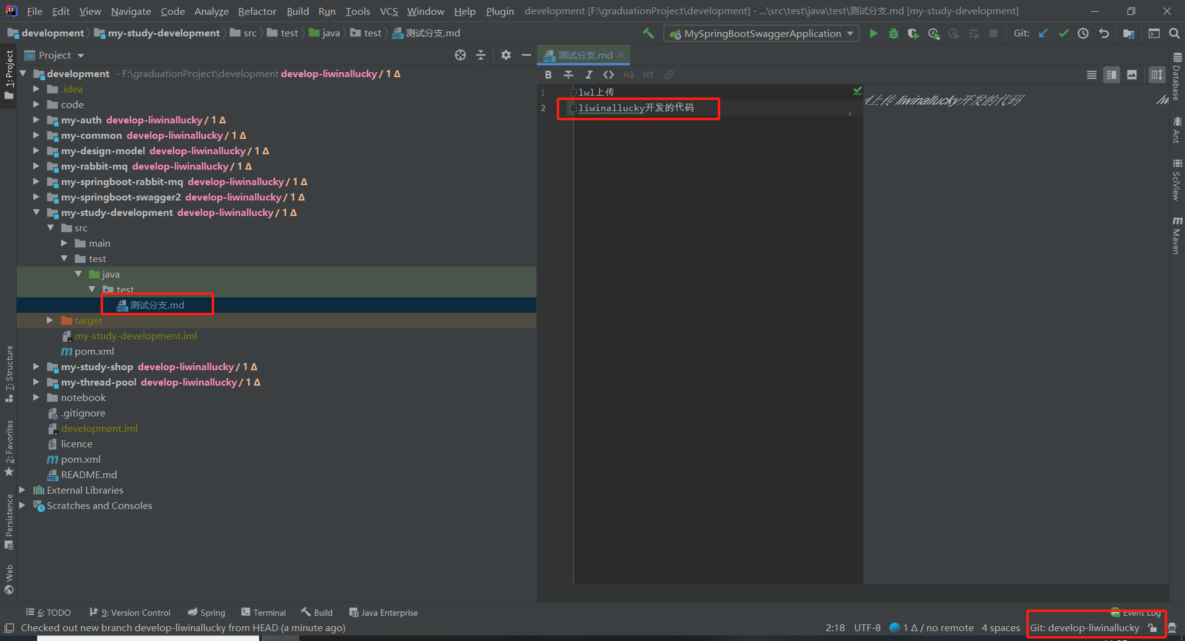Toggle 1: Project side panel
Viewport: 1185px width, 641px height.
9,75
